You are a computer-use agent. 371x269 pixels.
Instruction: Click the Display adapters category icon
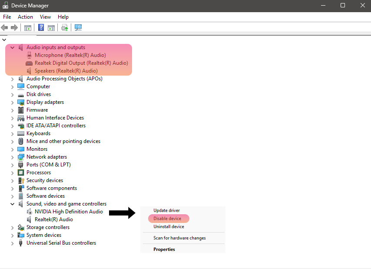(21, 102)
